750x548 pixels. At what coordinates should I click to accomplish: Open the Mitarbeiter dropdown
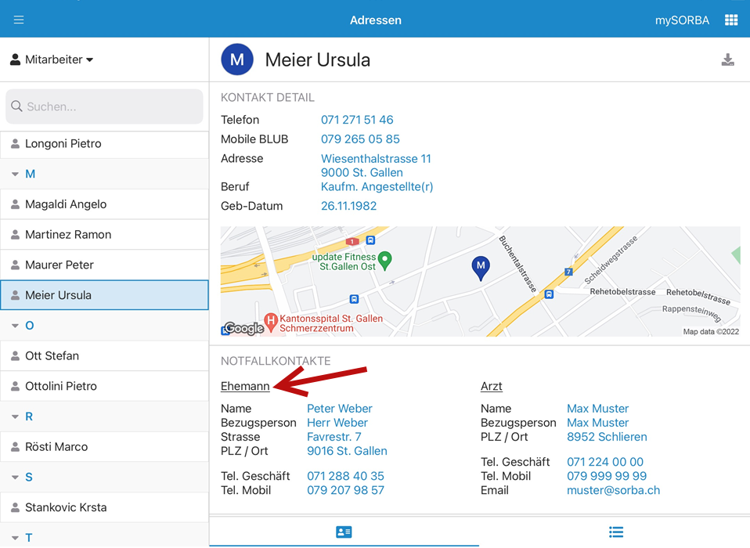52,59
